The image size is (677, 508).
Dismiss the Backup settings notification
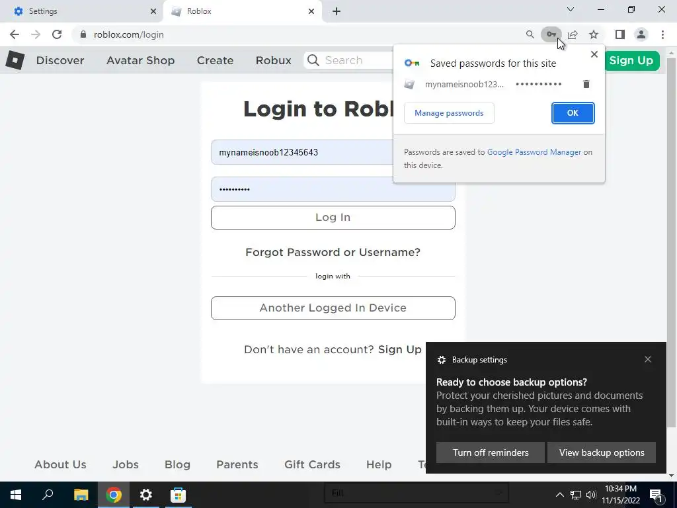pos(648,359)
